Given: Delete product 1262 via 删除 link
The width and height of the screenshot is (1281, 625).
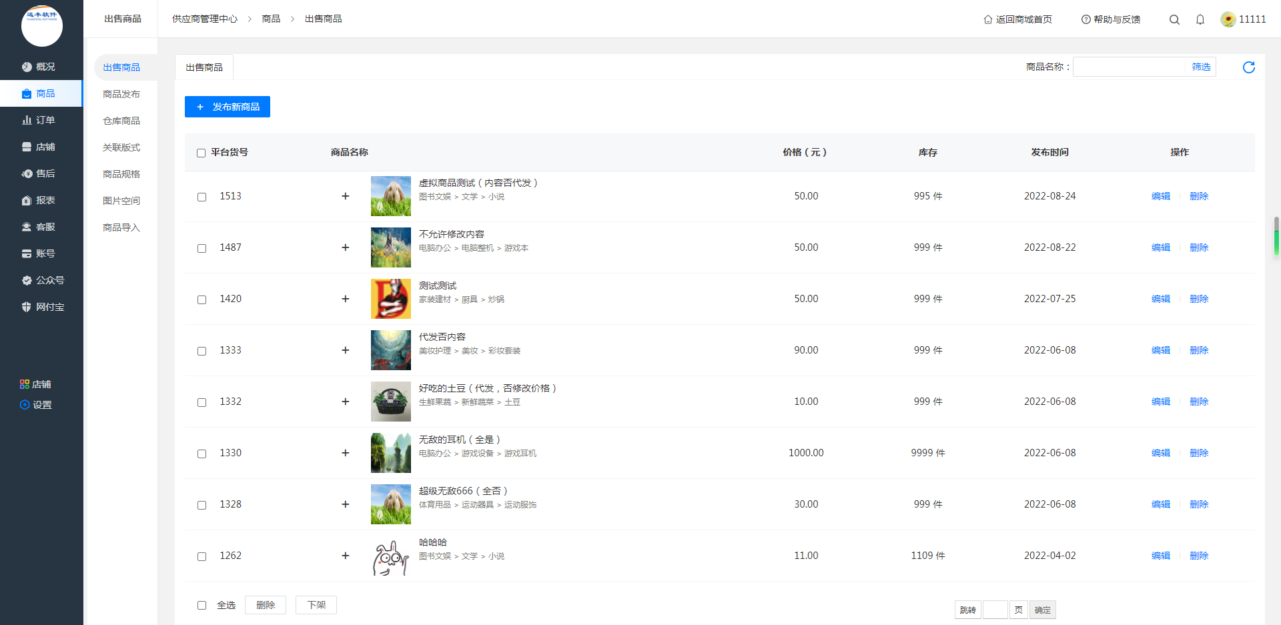Looking at the screenshot, I should click(x=1199, y=556).
